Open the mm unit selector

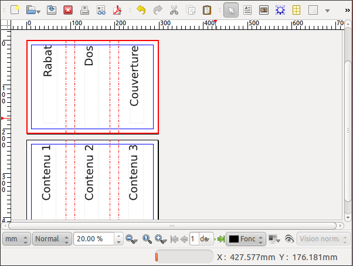(x=16, y=239)
